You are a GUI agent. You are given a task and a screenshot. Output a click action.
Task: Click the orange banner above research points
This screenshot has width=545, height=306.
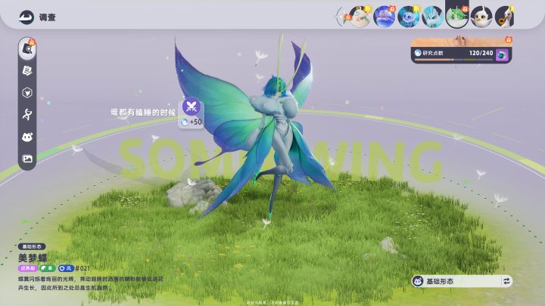461,42
